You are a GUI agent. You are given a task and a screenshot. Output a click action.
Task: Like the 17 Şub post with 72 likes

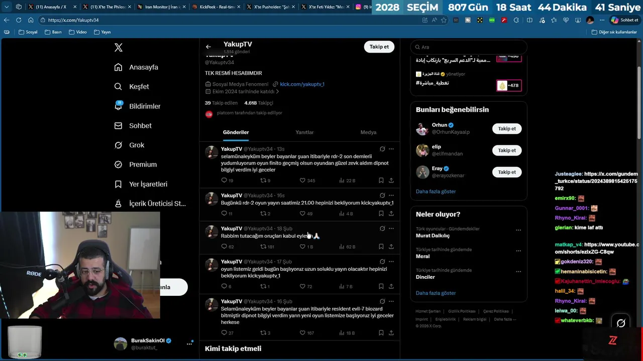click(306, 286)
